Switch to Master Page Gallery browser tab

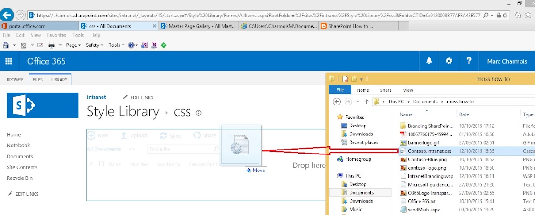pos(199,26)
